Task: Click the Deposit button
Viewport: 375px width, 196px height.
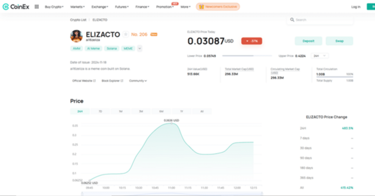Action: 308,41
